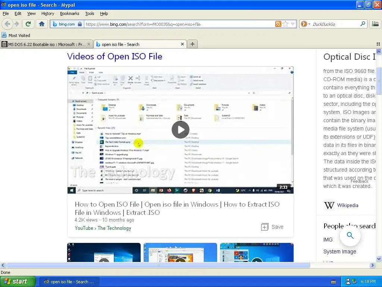
Task: Open the Help menu
Action: (104, 13)
